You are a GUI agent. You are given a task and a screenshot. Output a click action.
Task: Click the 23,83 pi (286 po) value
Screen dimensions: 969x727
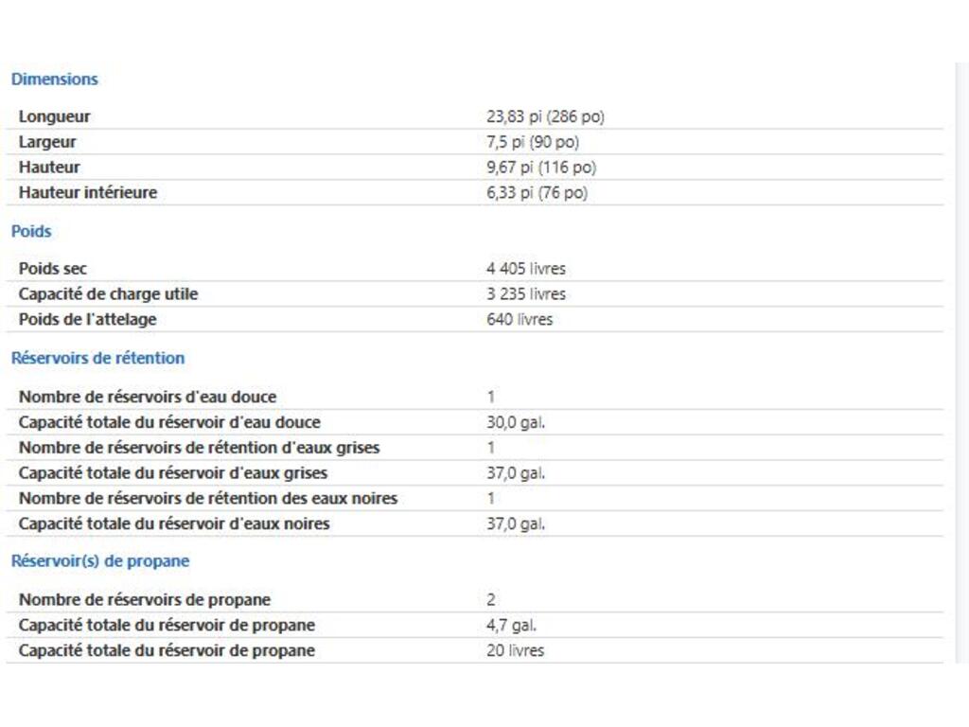click(x=545, y=116)
